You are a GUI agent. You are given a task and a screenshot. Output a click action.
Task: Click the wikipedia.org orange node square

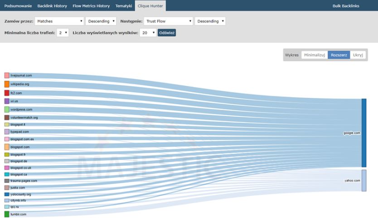point(7,84)
